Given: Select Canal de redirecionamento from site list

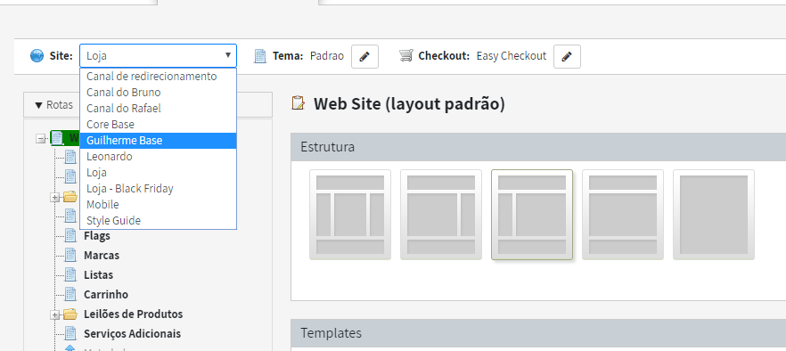Looking at the screenshot, I should coord(158,77).
